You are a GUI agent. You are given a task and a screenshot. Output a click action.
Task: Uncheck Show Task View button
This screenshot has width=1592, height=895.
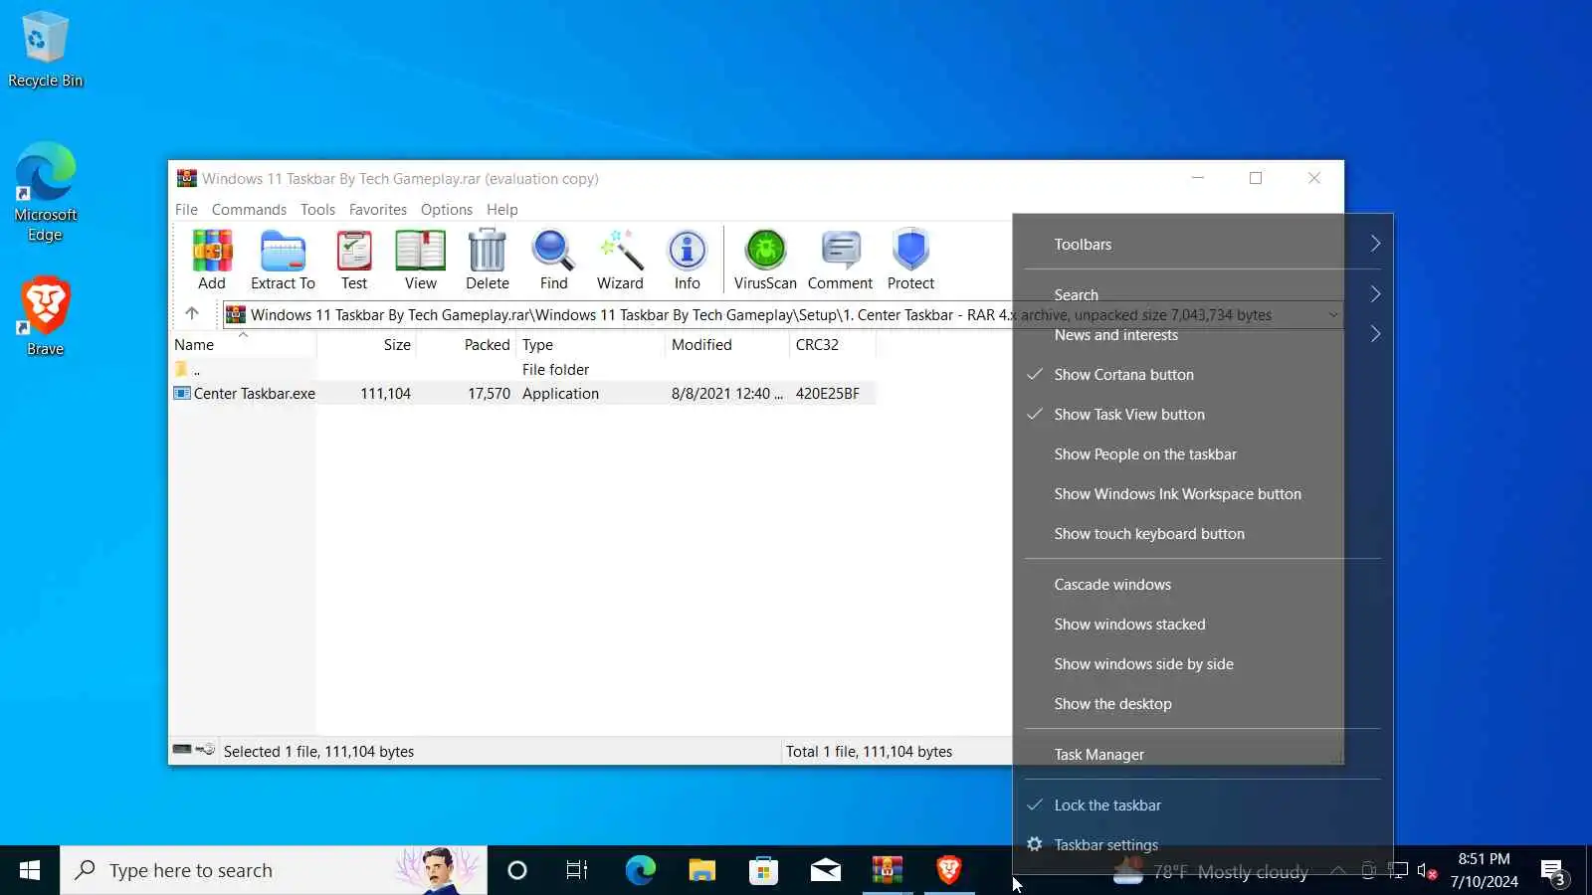pos(1203,415)
